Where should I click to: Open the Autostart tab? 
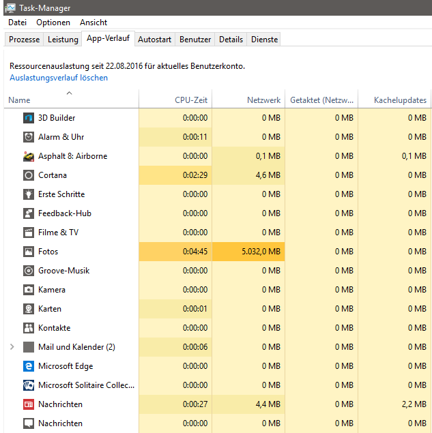pos(154,40)
